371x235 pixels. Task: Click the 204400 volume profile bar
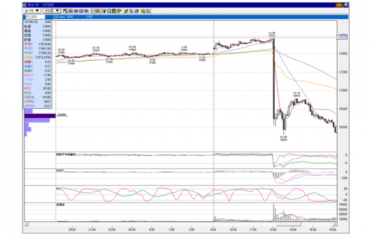(40, 116)
